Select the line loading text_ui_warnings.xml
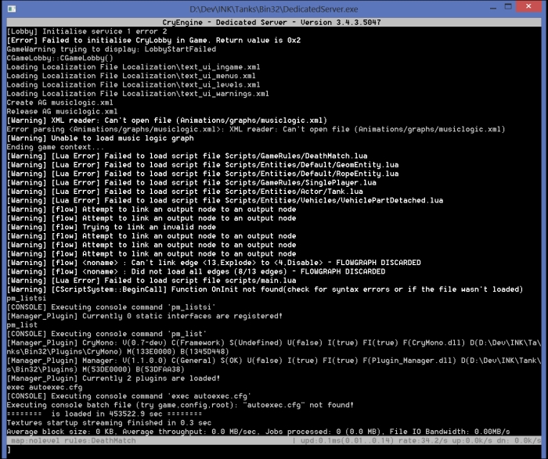The width and height of the screenshot is (548, 459). point(138,94)
